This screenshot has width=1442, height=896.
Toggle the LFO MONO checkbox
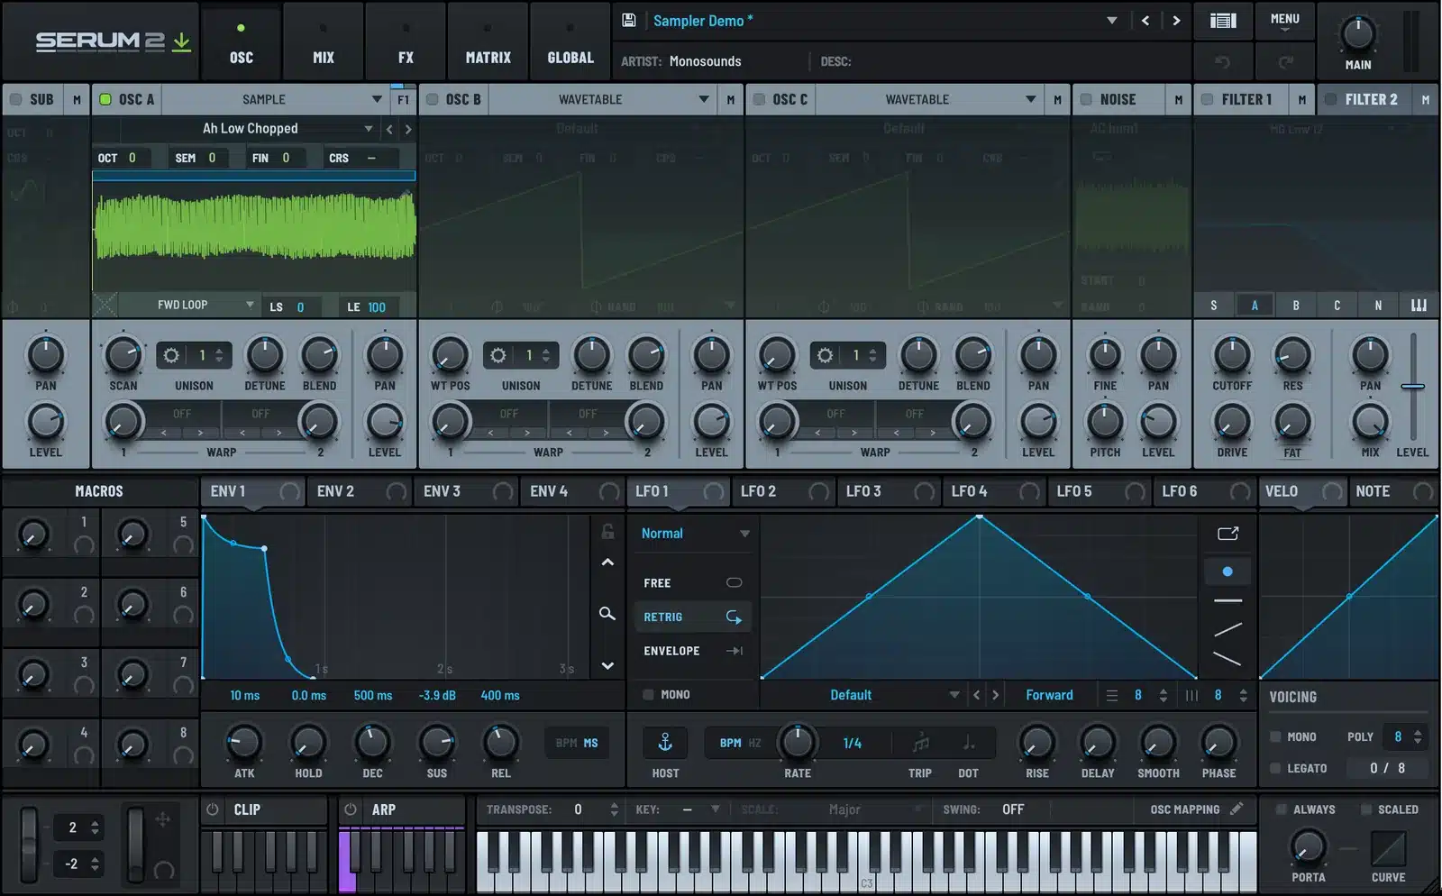(x=648, y=694)
